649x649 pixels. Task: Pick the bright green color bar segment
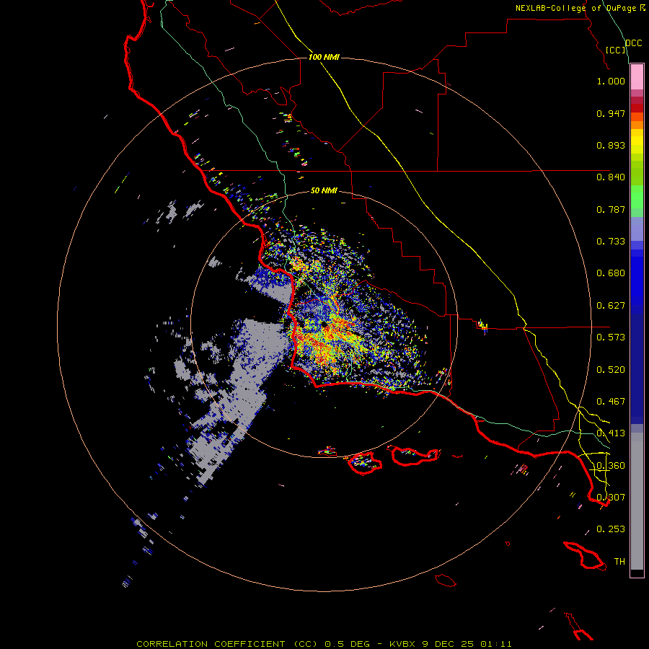(637, 197)
